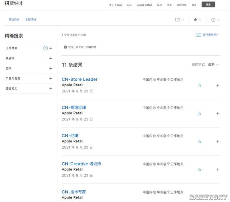Open the CN-技术专家 job posting
230x202 pixels.
[74, 192]
